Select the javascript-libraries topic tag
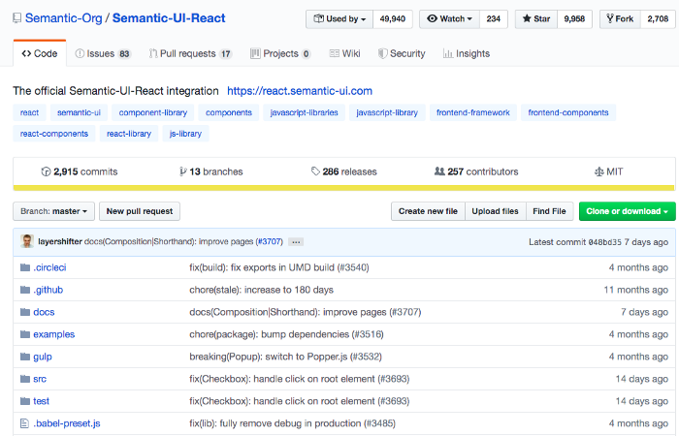679x436 pixels. click(304, 112)
